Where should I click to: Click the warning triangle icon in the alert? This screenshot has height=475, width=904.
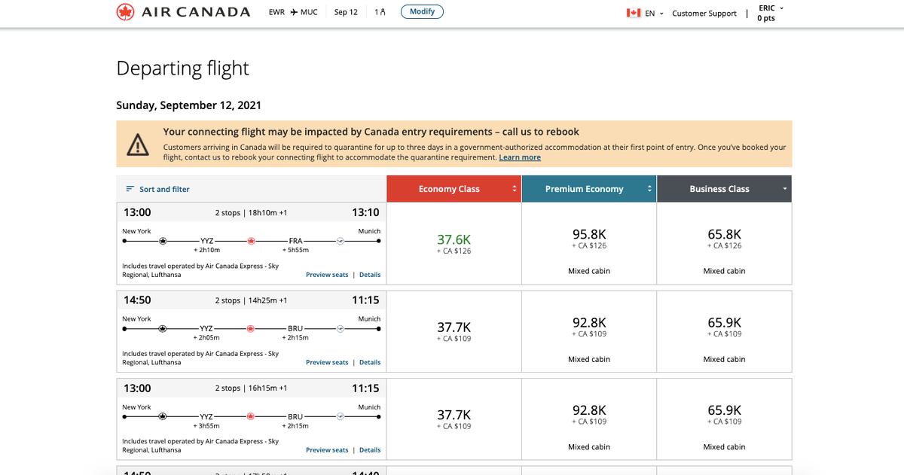click(x=138, y=144)
